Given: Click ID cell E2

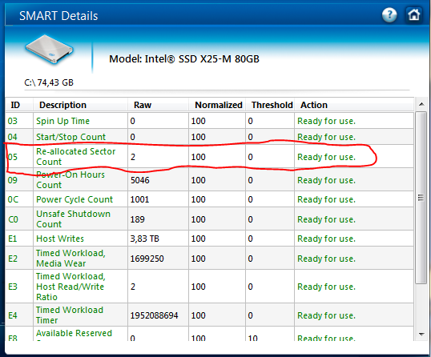Looking at the screenshot, I should (13, 259).
